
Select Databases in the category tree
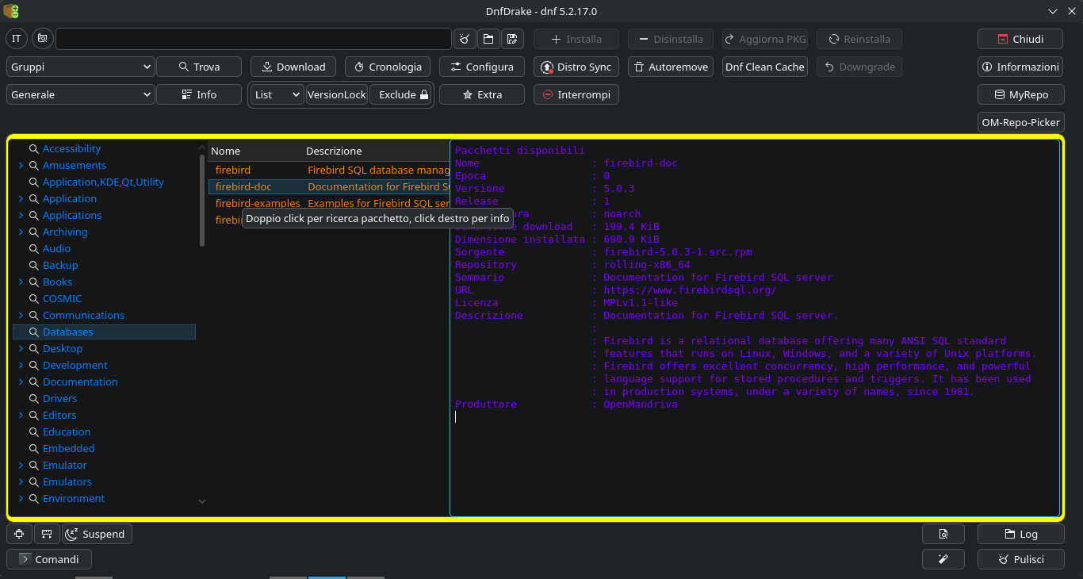point(67,332)
